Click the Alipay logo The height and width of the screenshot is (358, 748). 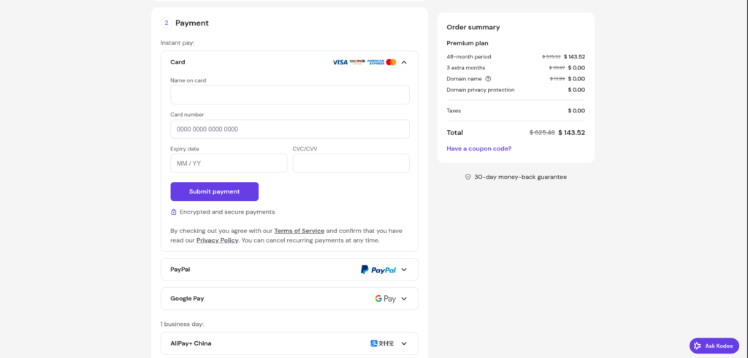point(383,343)
